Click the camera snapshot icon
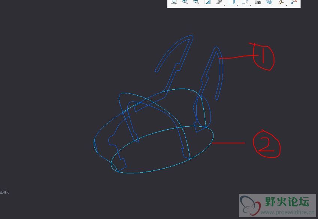318x219 pixels. (258, 2)
